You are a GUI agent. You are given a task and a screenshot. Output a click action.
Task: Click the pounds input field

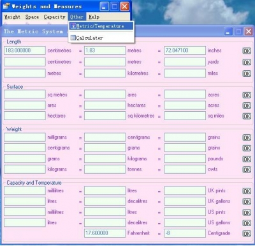[185, 158]
